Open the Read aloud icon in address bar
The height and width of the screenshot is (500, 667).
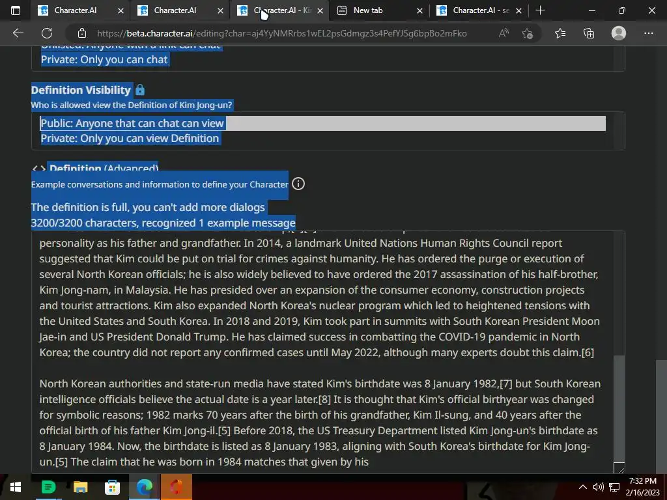[504, 33]
